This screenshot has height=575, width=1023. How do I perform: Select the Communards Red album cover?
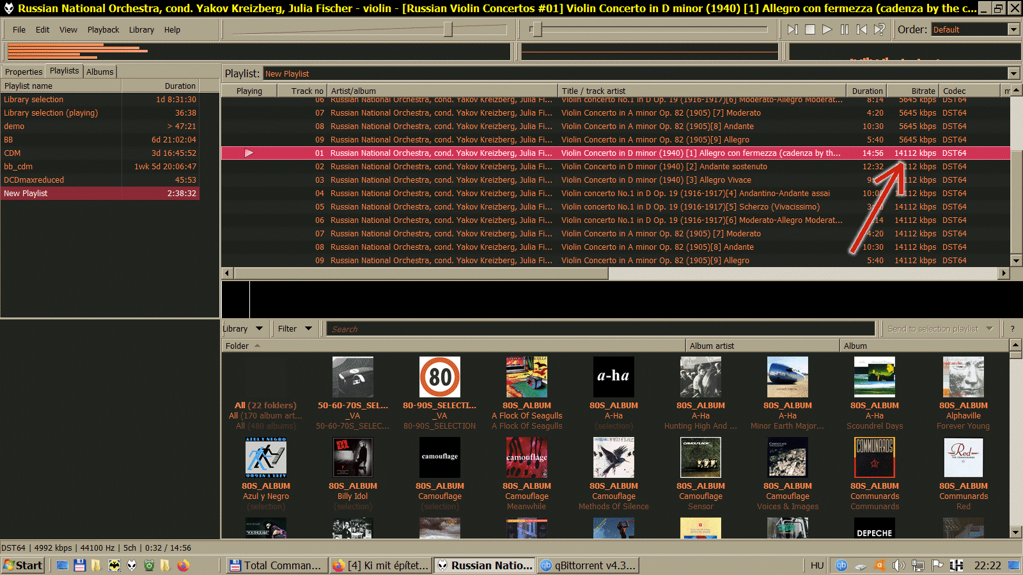click(964, 457)
